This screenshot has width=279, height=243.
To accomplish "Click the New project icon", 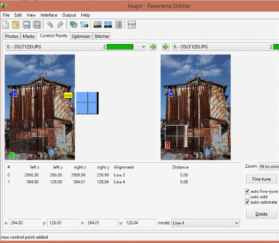I will (6, 25).
